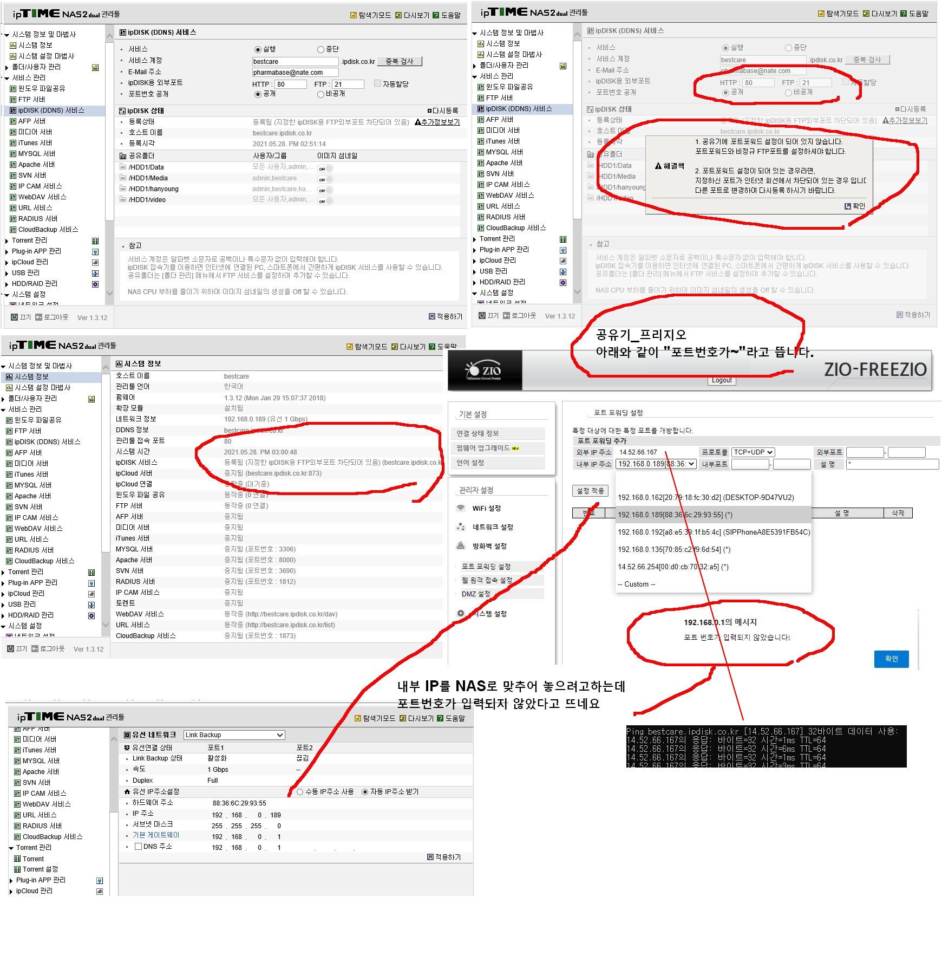This screenshot has width=942, height=975.
Task: Toggle /HDD1/Media thumbnail switch
Action: pos(325,180)
